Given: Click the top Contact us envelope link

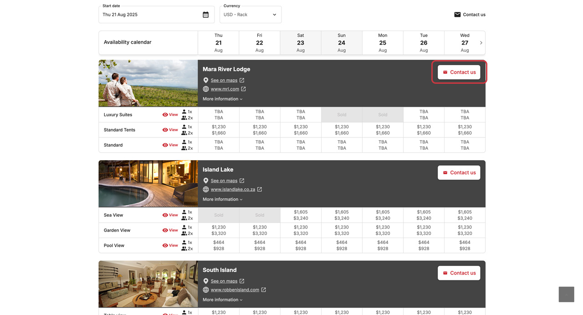Looking at the screenshot, I should click(470, 15).
